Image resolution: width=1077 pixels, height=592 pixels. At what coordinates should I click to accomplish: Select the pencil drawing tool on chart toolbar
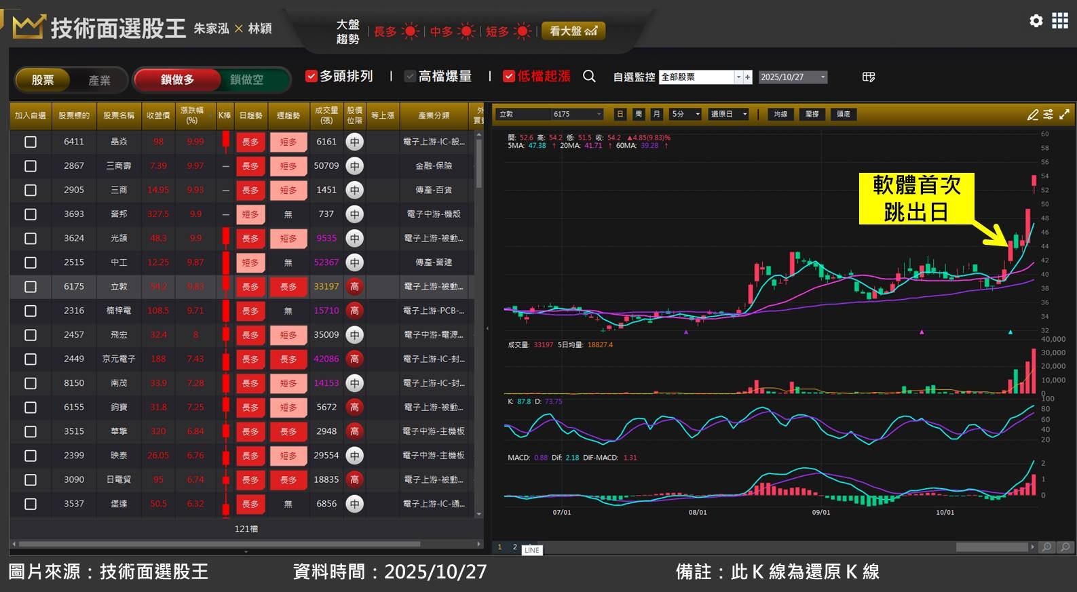click(1033, 115)
